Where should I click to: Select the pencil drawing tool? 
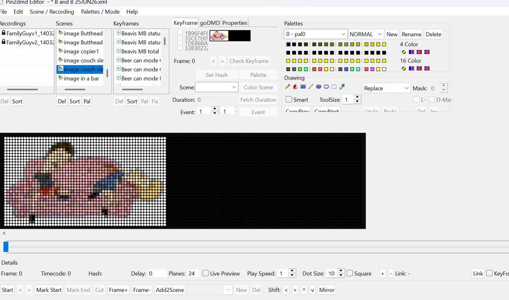point(287,87)
